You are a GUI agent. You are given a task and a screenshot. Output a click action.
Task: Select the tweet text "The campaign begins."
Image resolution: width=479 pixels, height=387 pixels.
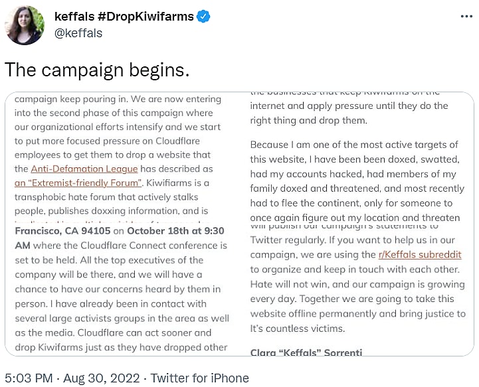97,69
